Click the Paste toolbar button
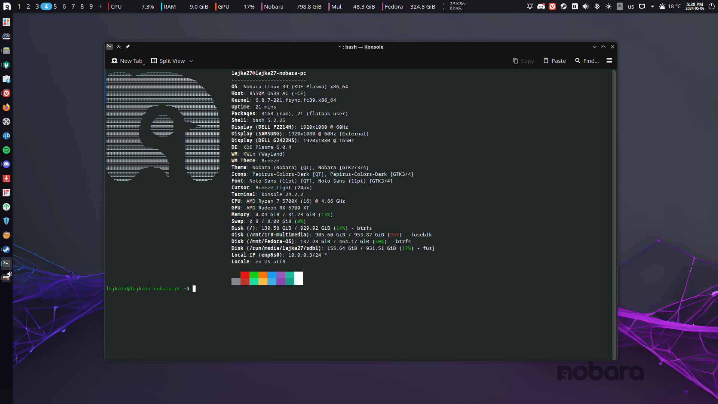The width and height of the screenshot is (718, 404). 555,61
